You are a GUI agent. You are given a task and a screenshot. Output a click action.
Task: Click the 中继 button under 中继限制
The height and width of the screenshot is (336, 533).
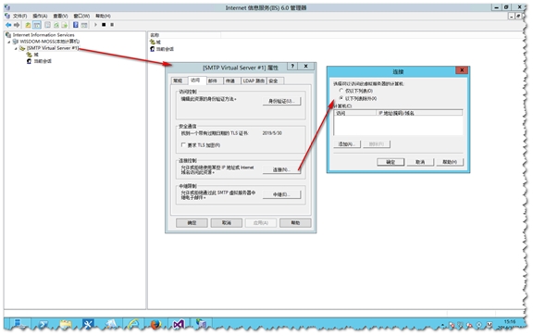[x=281, y=194]
